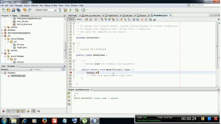This screenshot has width=221, height=124.
Task: Open the File menu
Action: coord(2,6)
